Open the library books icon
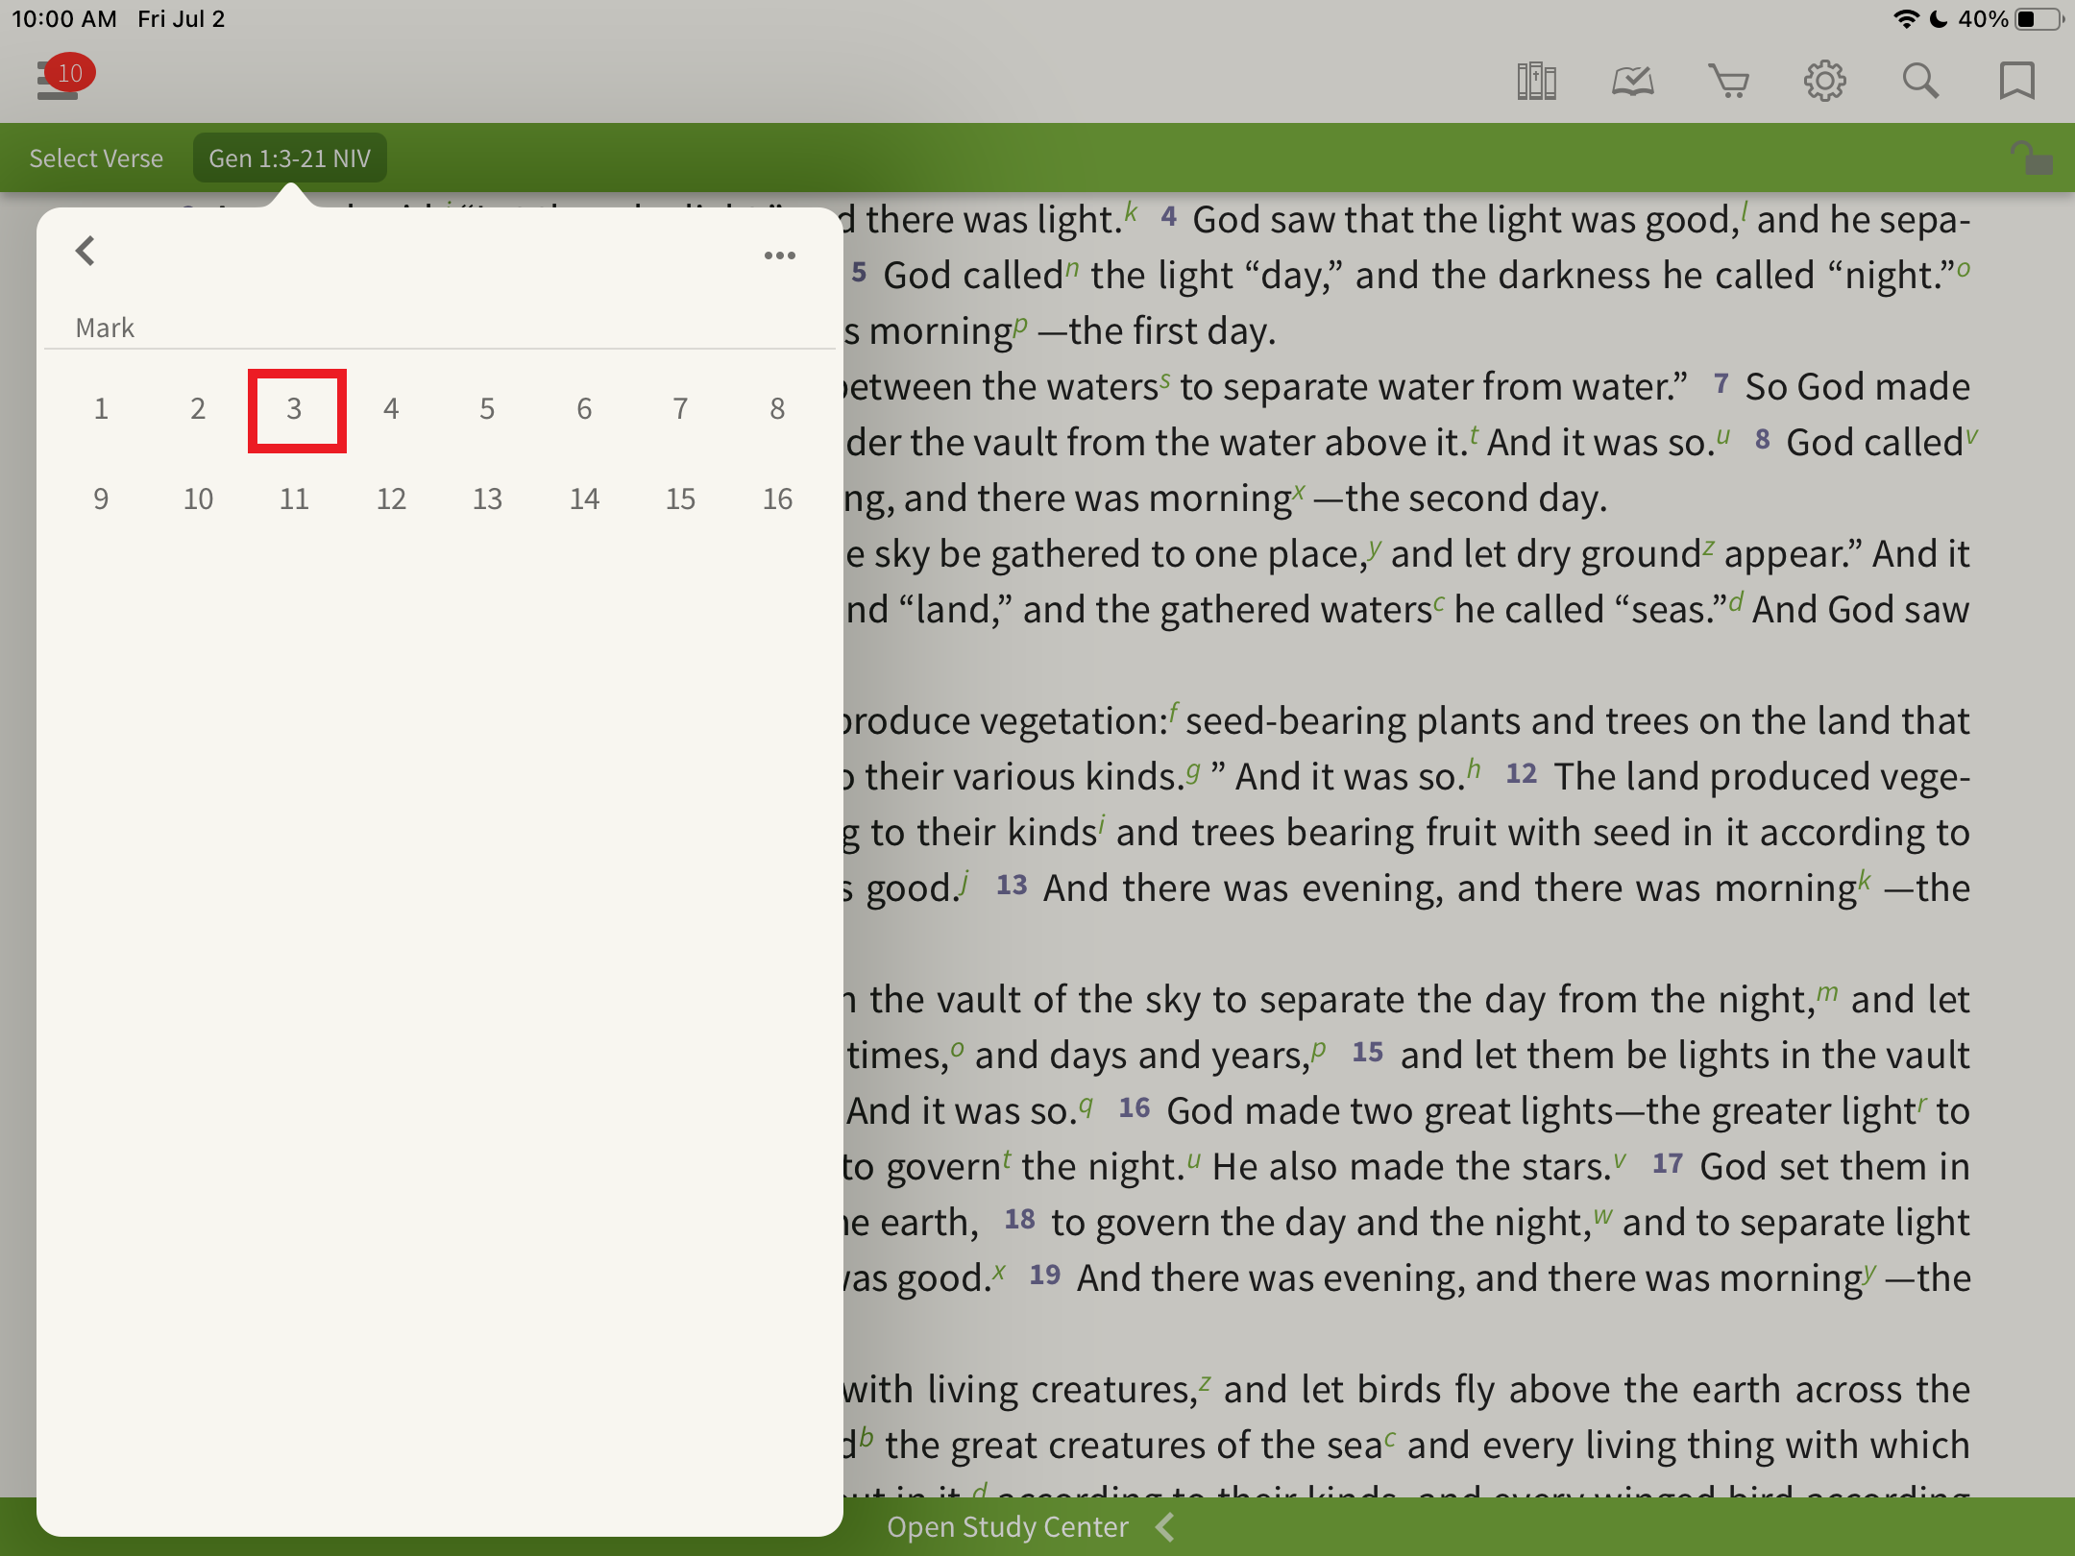Image resolution: width=2075 pixels, height=1556 pixels. [1536, 81]
